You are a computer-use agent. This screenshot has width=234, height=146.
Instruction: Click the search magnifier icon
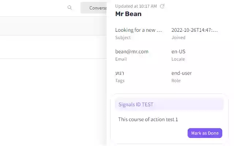pos(70,8)
